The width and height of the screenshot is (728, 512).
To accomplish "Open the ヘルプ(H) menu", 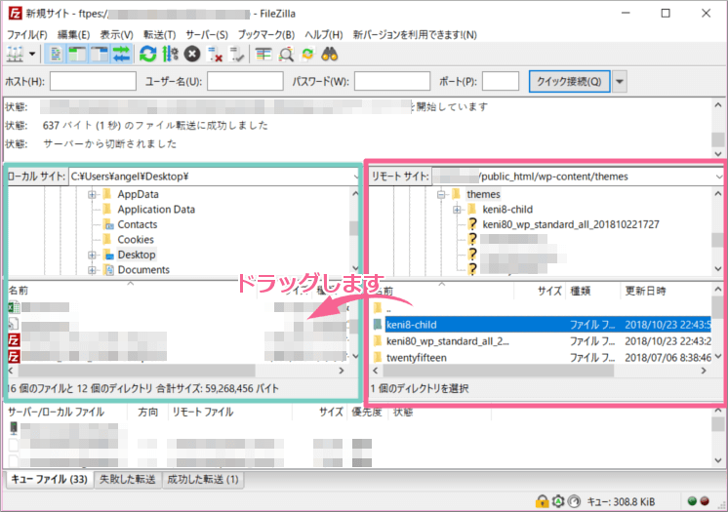I will [x=324, y=35].
